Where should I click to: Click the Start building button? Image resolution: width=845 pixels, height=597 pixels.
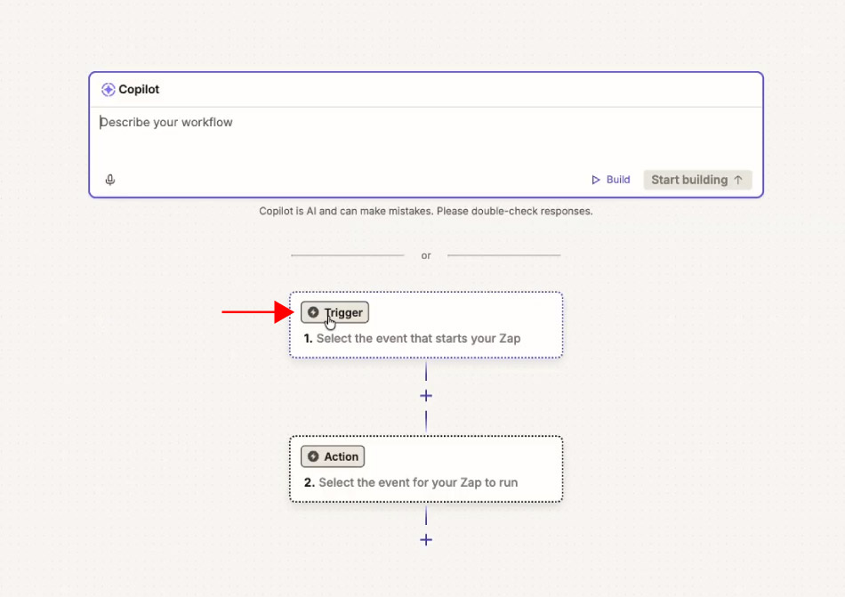(697, 180)
